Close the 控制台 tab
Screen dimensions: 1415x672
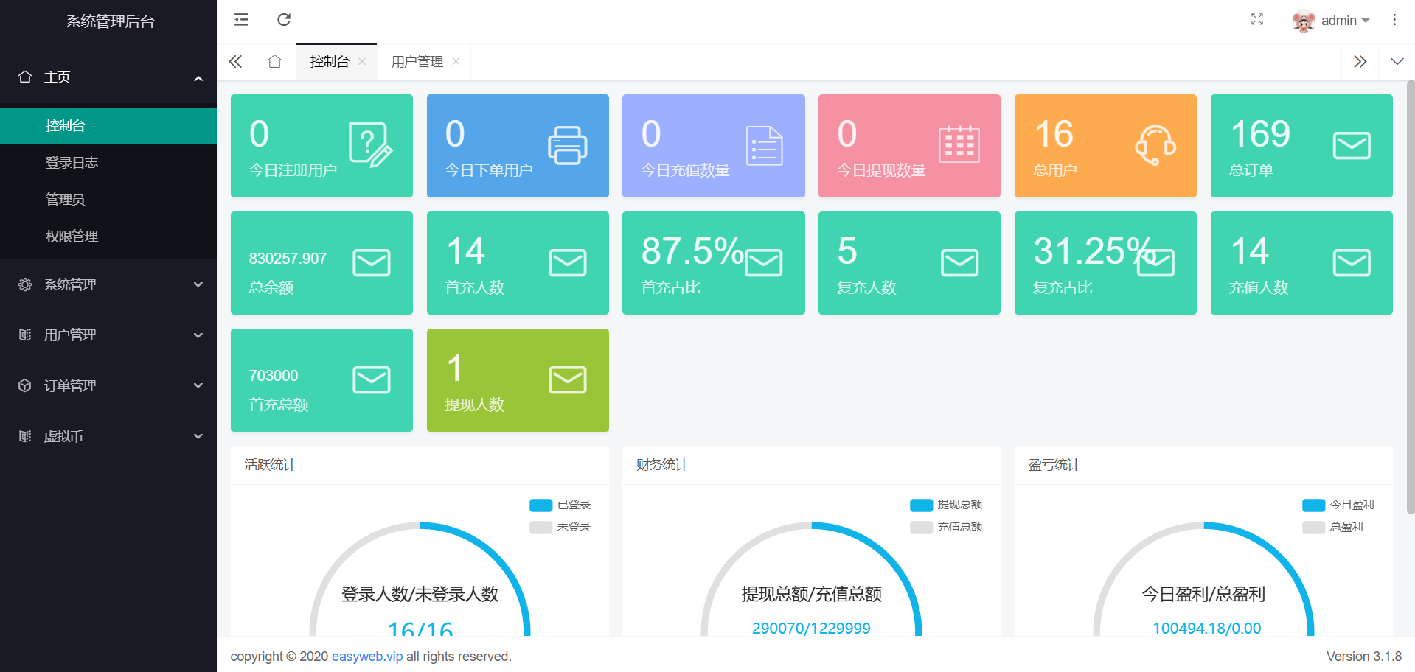pyautogui.click(x=362, y=62)
